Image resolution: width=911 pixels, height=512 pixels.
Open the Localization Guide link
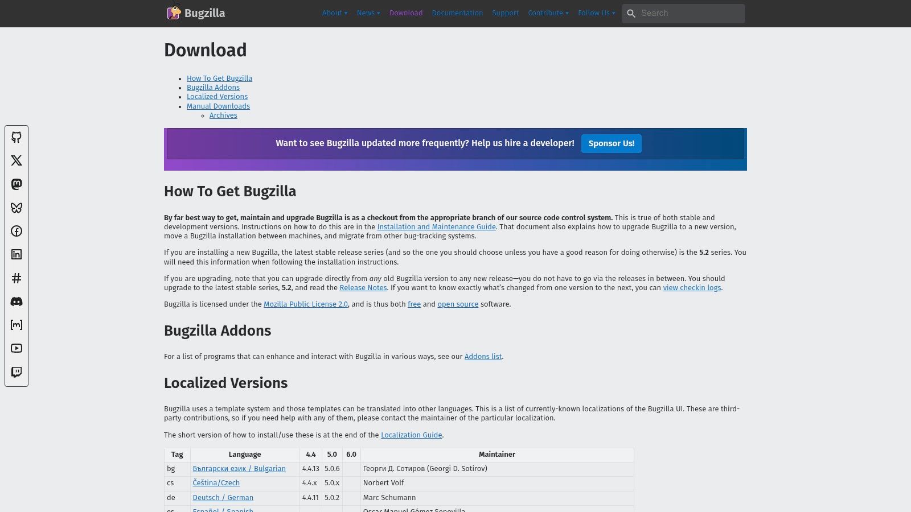(x=411, y=435)
